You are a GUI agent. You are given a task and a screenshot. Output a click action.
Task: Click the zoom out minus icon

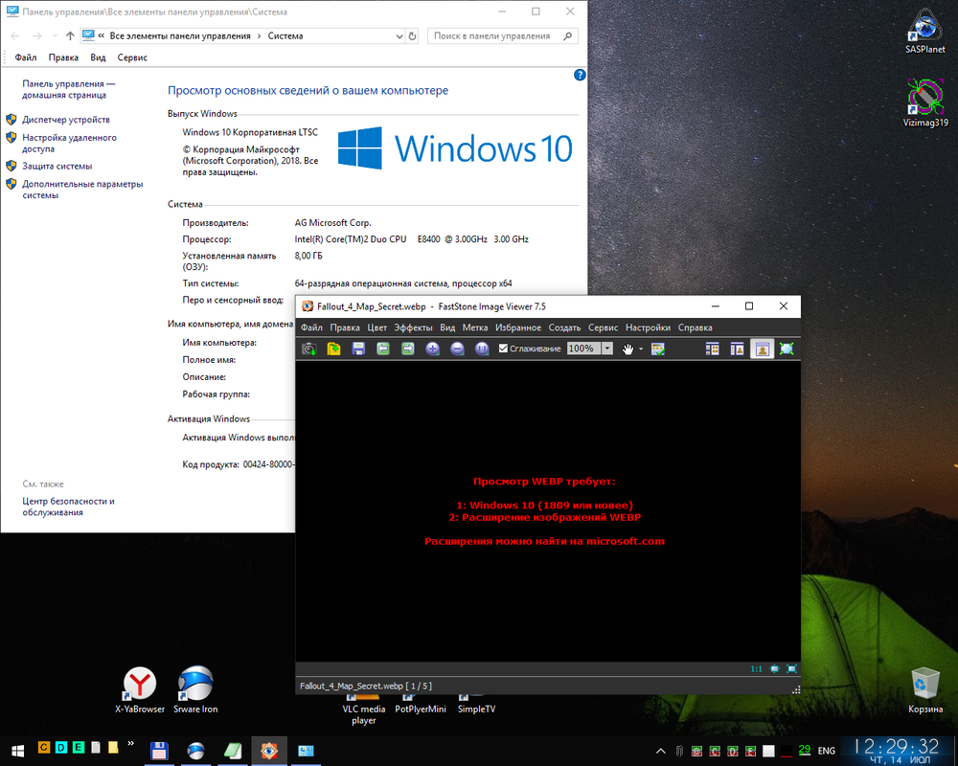point(457,349)
